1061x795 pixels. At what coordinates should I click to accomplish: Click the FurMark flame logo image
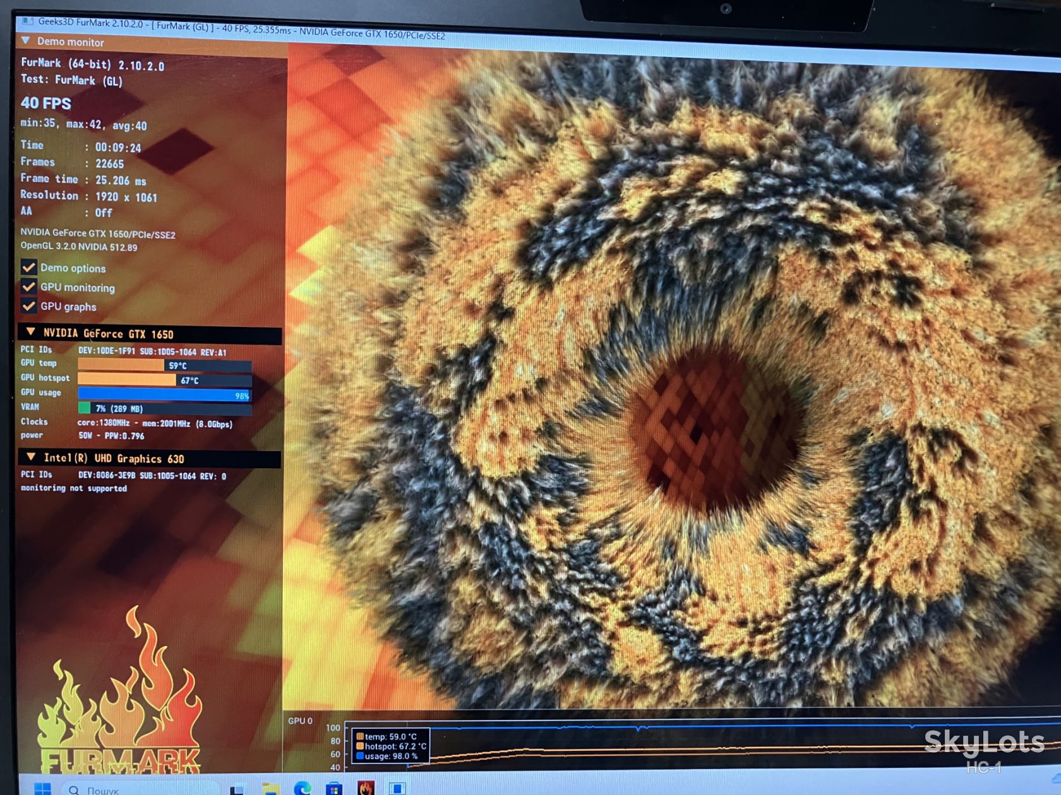coord(120,691)
